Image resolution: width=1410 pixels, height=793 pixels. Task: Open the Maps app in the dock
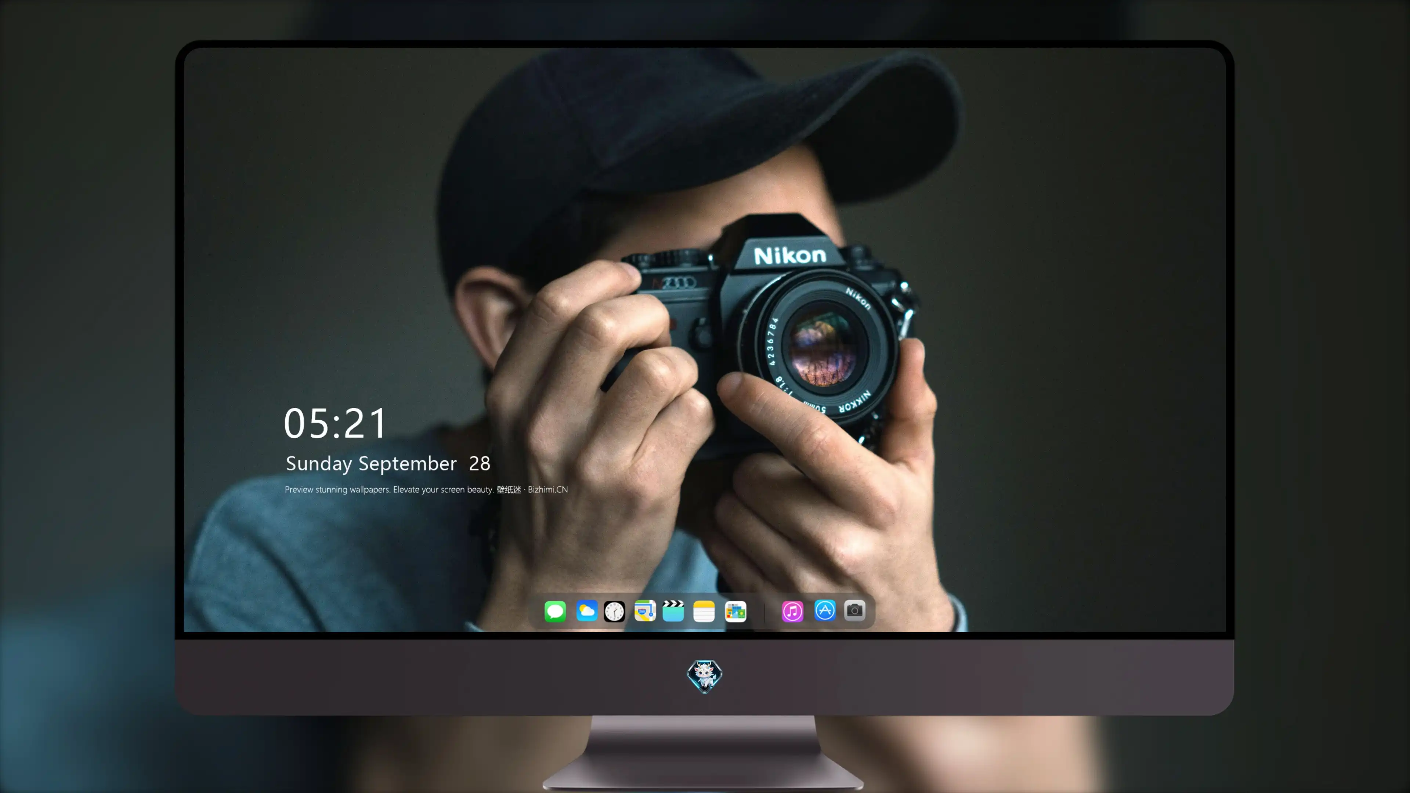pyautogui.click(x=645, y=611)
